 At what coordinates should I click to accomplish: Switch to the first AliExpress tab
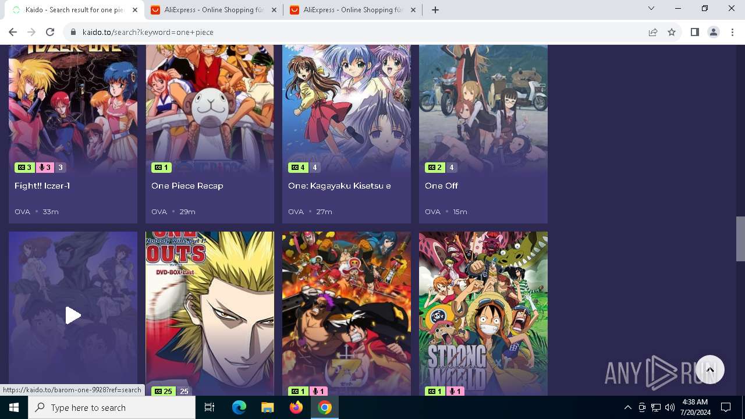point(214,10)
